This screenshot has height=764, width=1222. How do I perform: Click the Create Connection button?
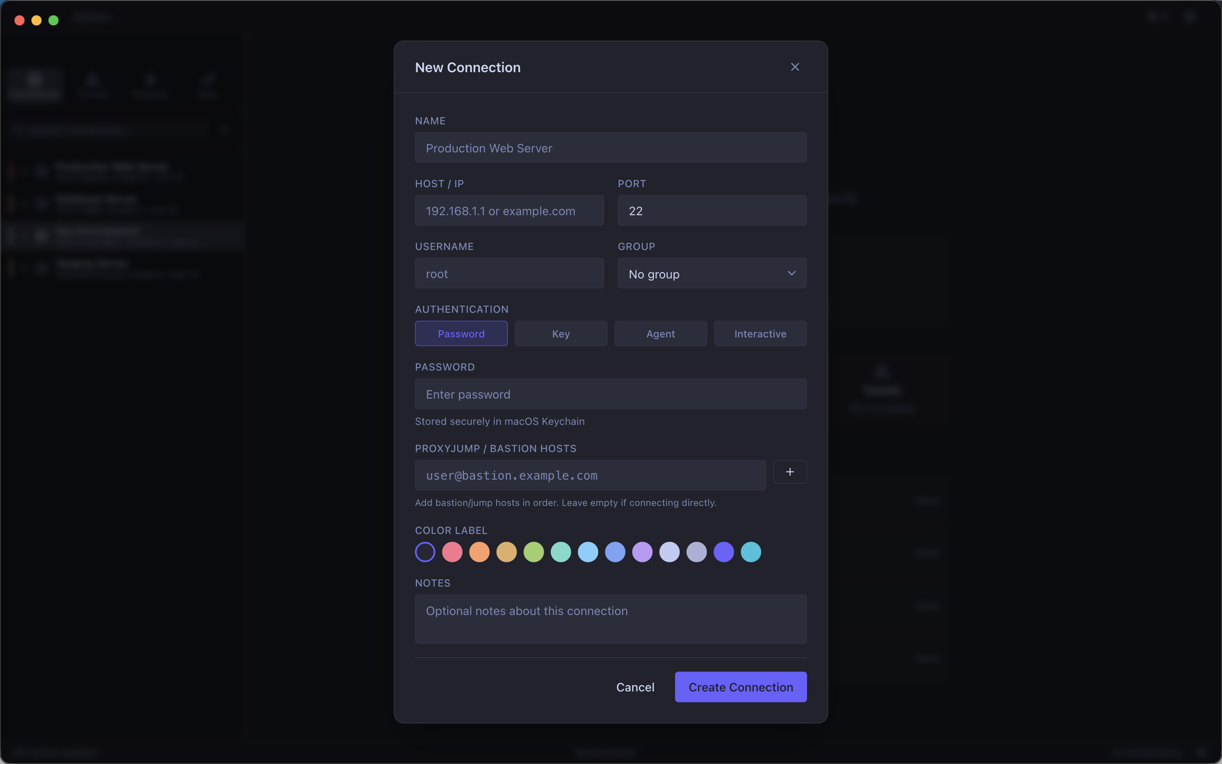click(740, 687)
